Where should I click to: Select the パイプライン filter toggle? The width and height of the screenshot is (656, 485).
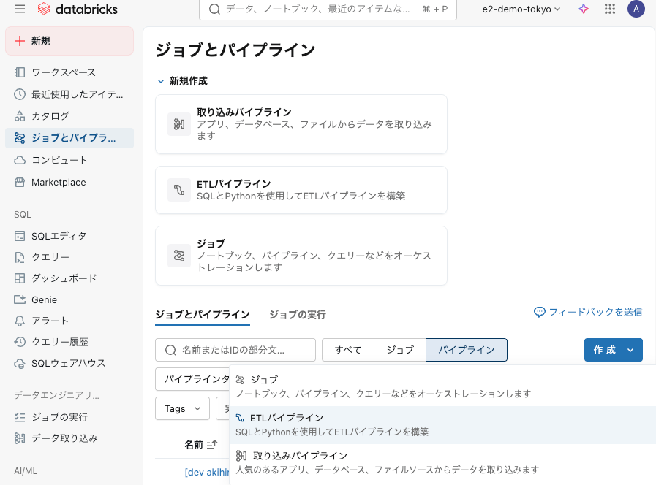click(x=467, y=350)
